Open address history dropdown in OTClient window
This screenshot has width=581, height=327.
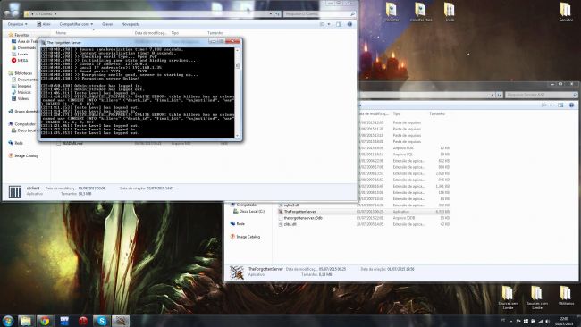coord(271,14)
